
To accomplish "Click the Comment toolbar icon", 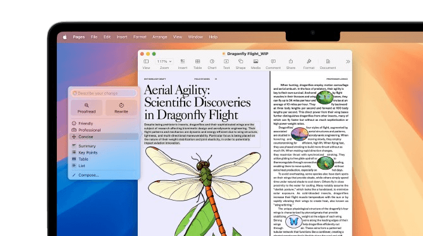I will (273, 61).
